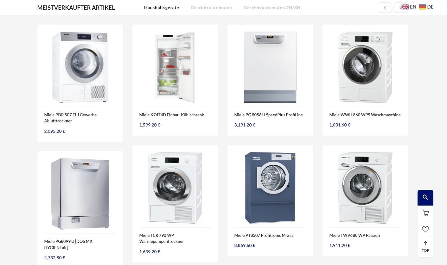Open Miele PG 8056 U SpeedPlus ProfiLine link

[x=268, y=115]
